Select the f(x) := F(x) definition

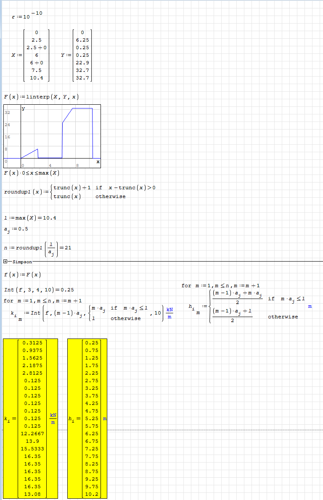(x=23, y=275)
